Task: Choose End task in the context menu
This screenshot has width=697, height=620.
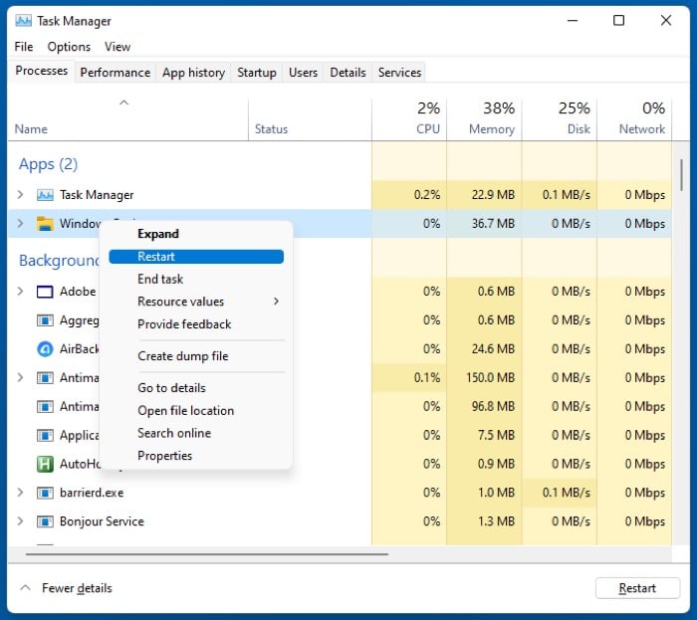Action: pyautogui.click(x=196, y=280)
